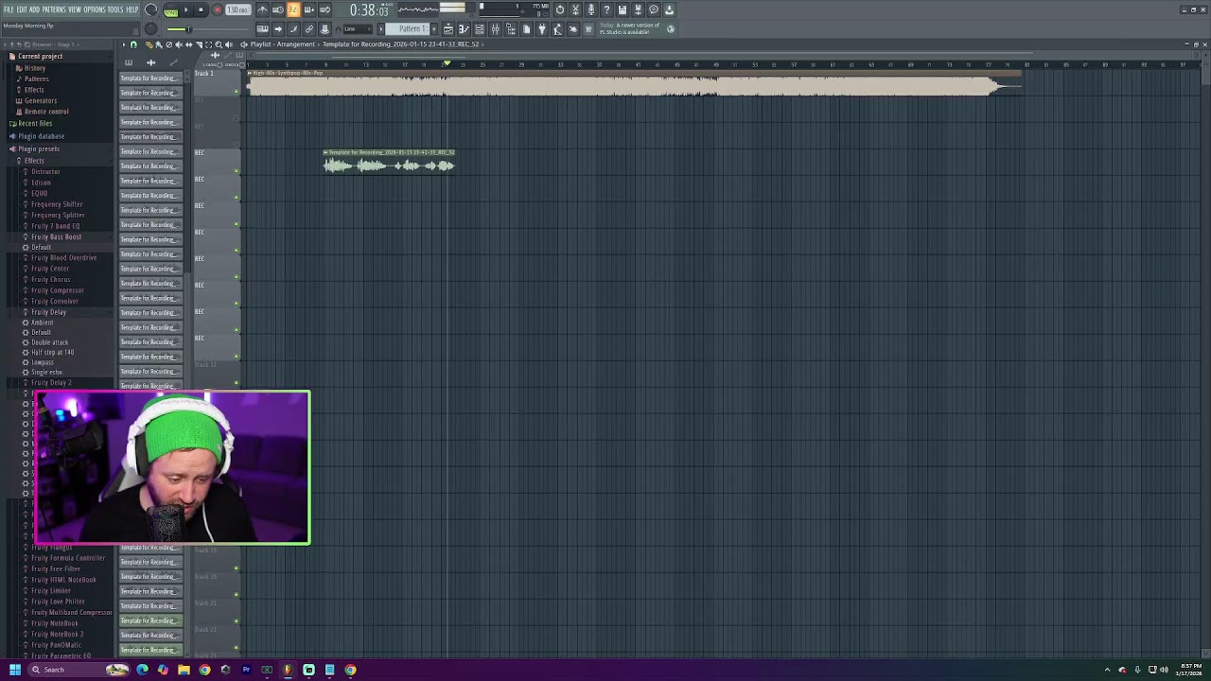
Task: Select the playlist Paint brush tool
Action: pos(159,44)
